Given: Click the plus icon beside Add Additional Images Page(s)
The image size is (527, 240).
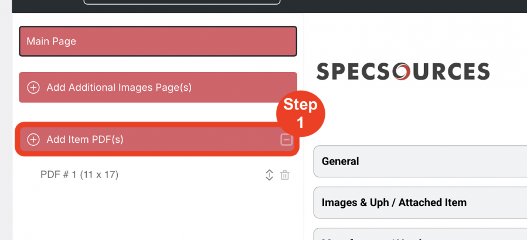Looking at the screenshot, I should coord(33,88).
